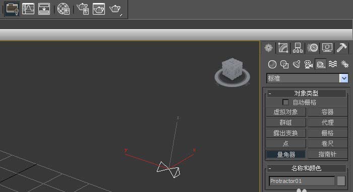Enable the 自动栅格 checkbox

(x=286, y=102)
